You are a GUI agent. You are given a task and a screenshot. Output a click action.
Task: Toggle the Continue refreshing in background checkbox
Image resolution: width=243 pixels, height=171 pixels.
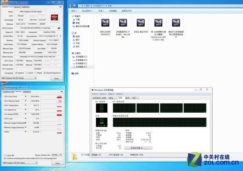tap(4, 158)
